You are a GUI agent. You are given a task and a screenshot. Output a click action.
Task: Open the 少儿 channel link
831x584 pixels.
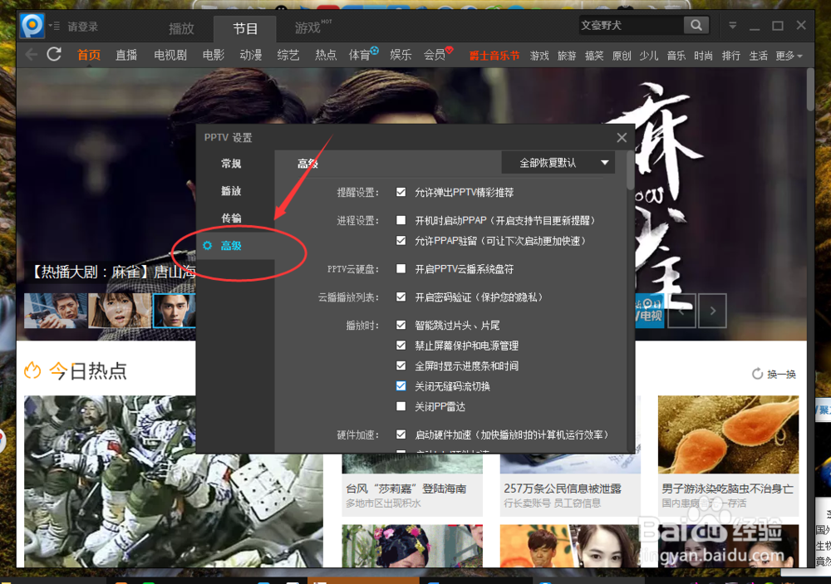click(649, 56)
